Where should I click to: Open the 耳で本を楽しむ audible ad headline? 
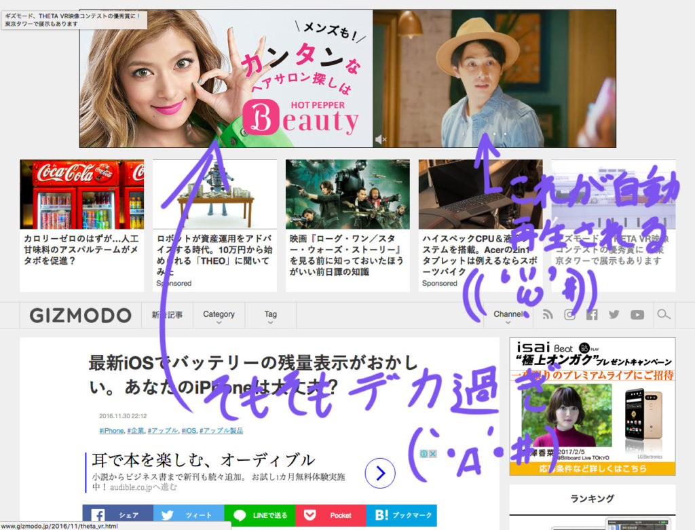coord(204,460)
